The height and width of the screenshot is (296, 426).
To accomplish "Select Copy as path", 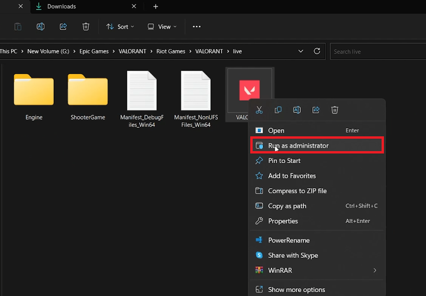I will tap(287, 206).
